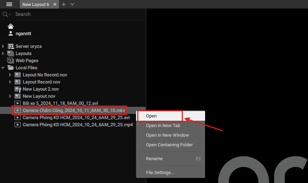Click the Local Files folder icon

coord(11,68)
